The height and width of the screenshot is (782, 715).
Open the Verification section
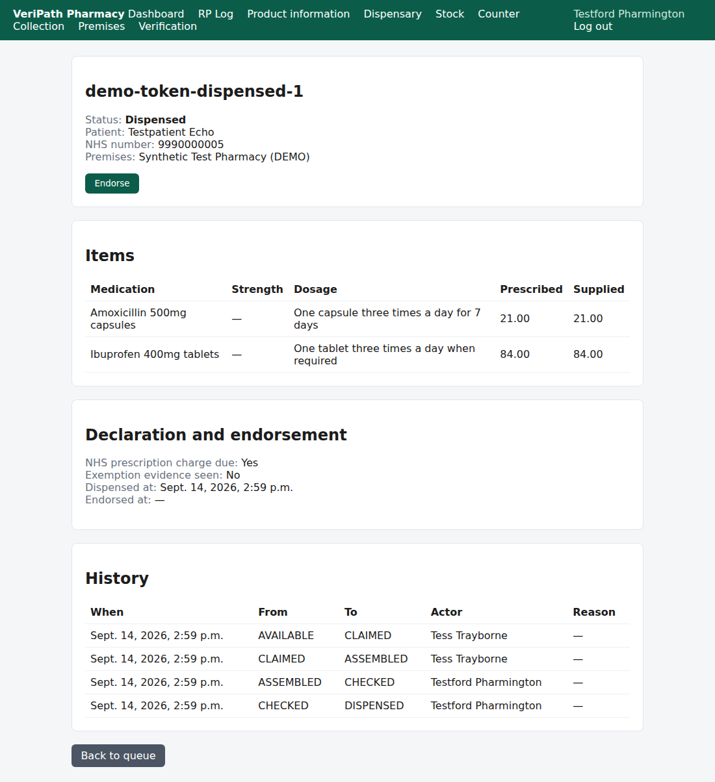(x=168, y=26)
